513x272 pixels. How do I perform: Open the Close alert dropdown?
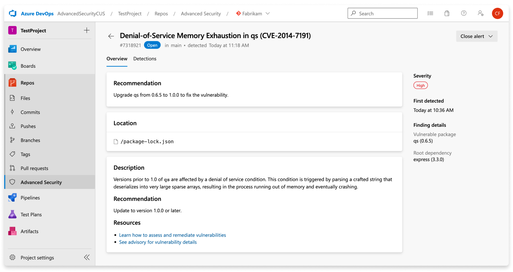477,36
